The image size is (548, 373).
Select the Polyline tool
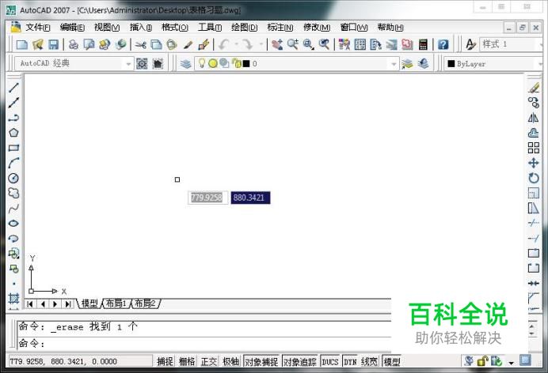(13, 118)
